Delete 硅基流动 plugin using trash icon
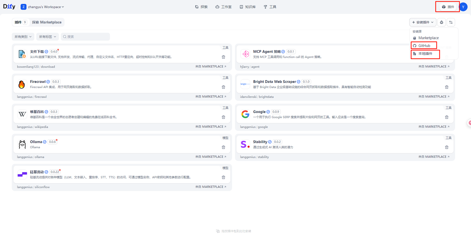This screenshot has height=237, width=471. coord(223,177)
